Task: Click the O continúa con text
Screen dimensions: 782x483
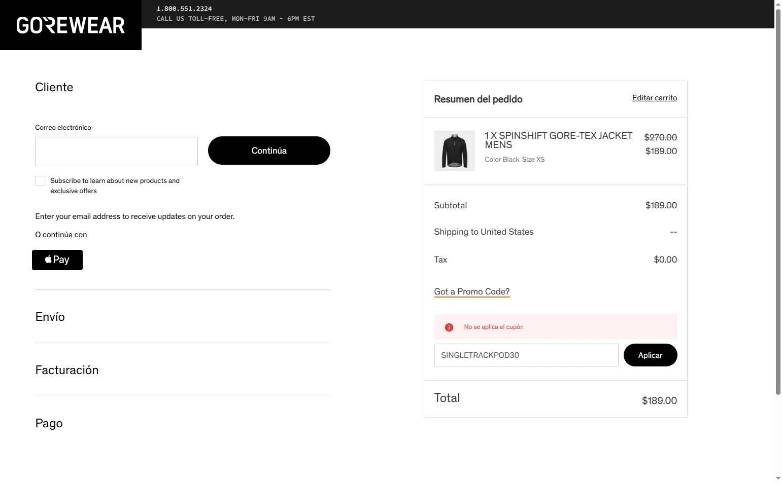Action: [x=61, y=235]
